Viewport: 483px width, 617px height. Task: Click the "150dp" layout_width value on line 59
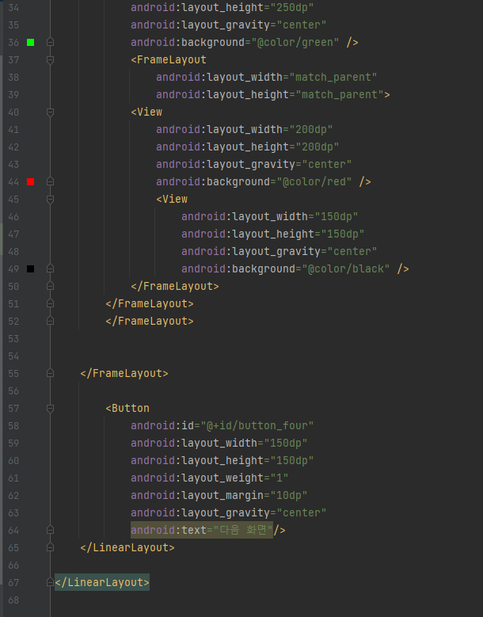tap(286, 443)
